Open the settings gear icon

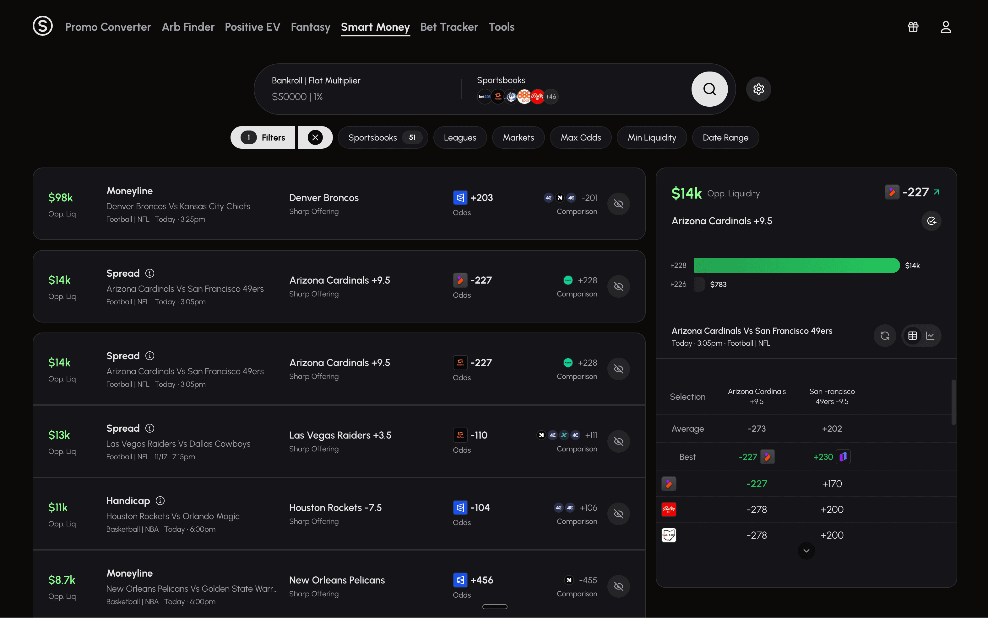(758, 89)
